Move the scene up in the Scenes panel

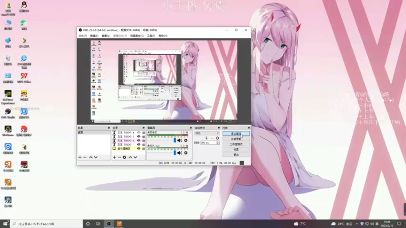(x=91, y=157)
